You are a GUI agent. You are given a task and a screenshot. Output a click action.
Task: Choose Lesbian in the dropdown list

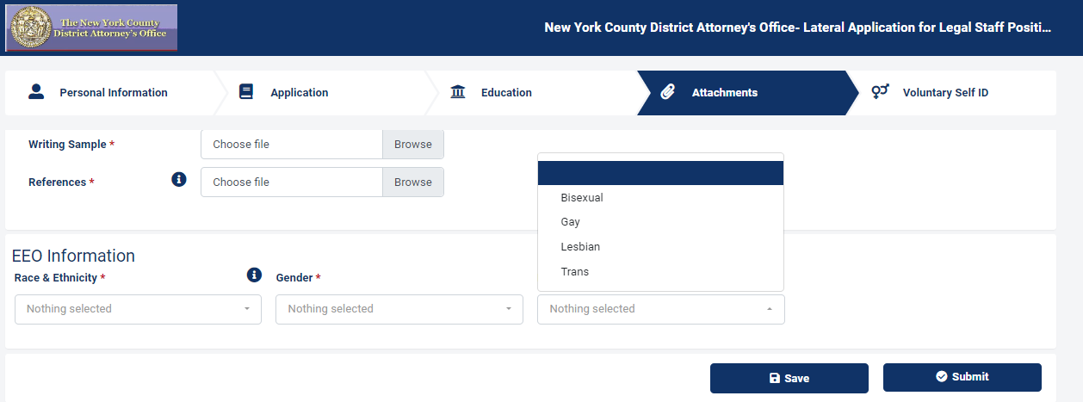580,247
